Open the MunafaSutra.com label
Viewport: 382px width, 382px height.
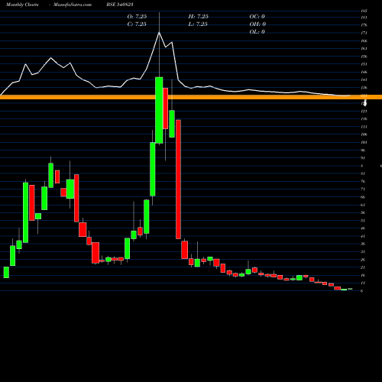click(x=73, y=5)
